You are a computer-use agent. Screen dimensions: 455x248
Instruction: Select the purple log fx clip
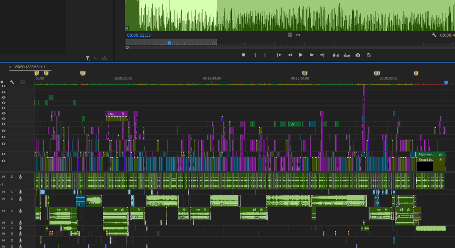[x=117, y=113]
